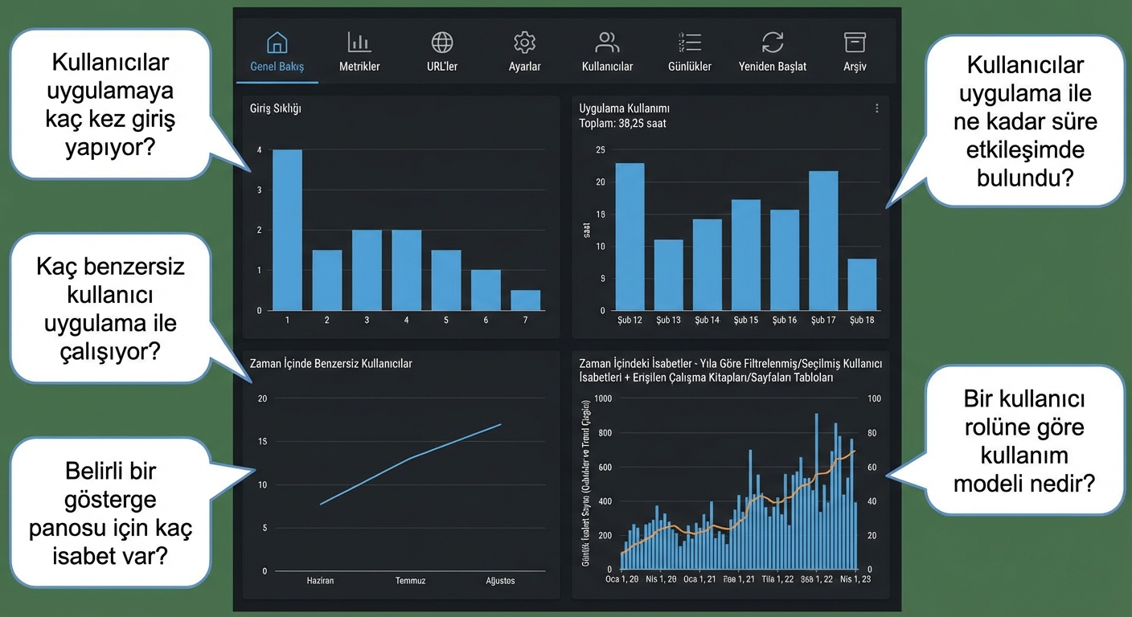Open Günlükler list icon
The image size is (1132, 617).
click(x=690, y=42)
